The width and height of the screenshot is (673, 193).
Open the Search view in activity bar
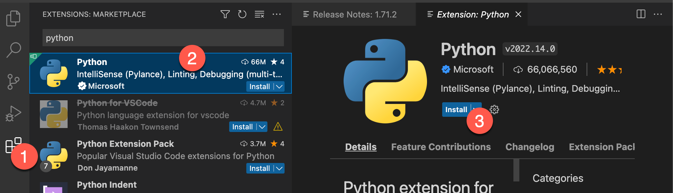click(x=14, y=50)
